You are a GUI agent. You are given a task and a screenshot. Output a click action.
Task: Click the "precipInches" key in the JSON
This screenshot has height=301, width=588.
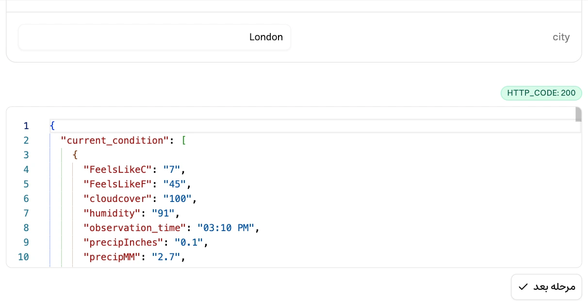coord(124,243)
